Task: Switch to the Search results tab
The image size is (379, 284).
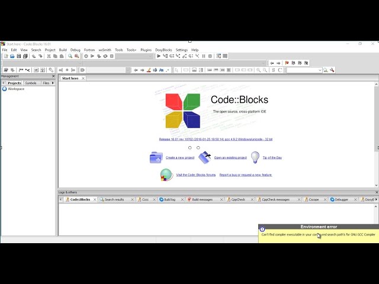Action: (x=114, y=199)
